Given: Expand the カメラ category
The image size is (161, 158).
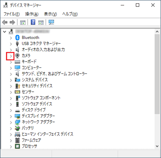Looking at the screenshot, I should click(11, 56).
